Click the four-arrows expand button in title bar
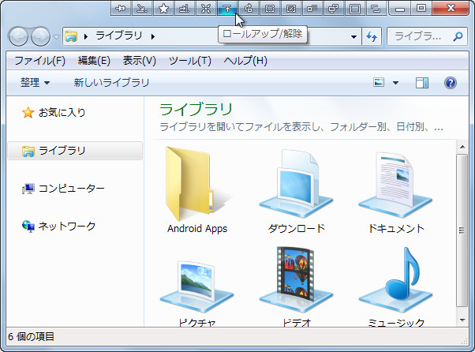The width and height of the screenshot is (475, 352). 206,8
